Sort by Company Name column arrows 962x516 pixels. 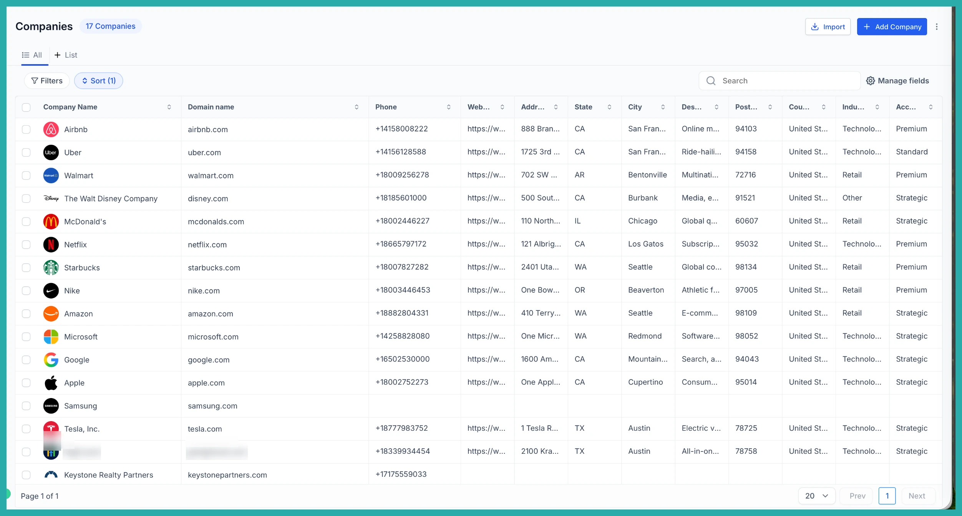[x=169, y=107]
